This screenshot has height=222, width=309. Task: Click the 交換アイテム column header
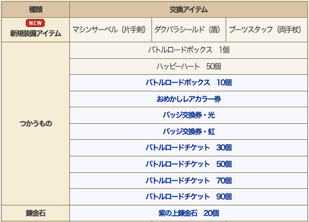point(189,9)
